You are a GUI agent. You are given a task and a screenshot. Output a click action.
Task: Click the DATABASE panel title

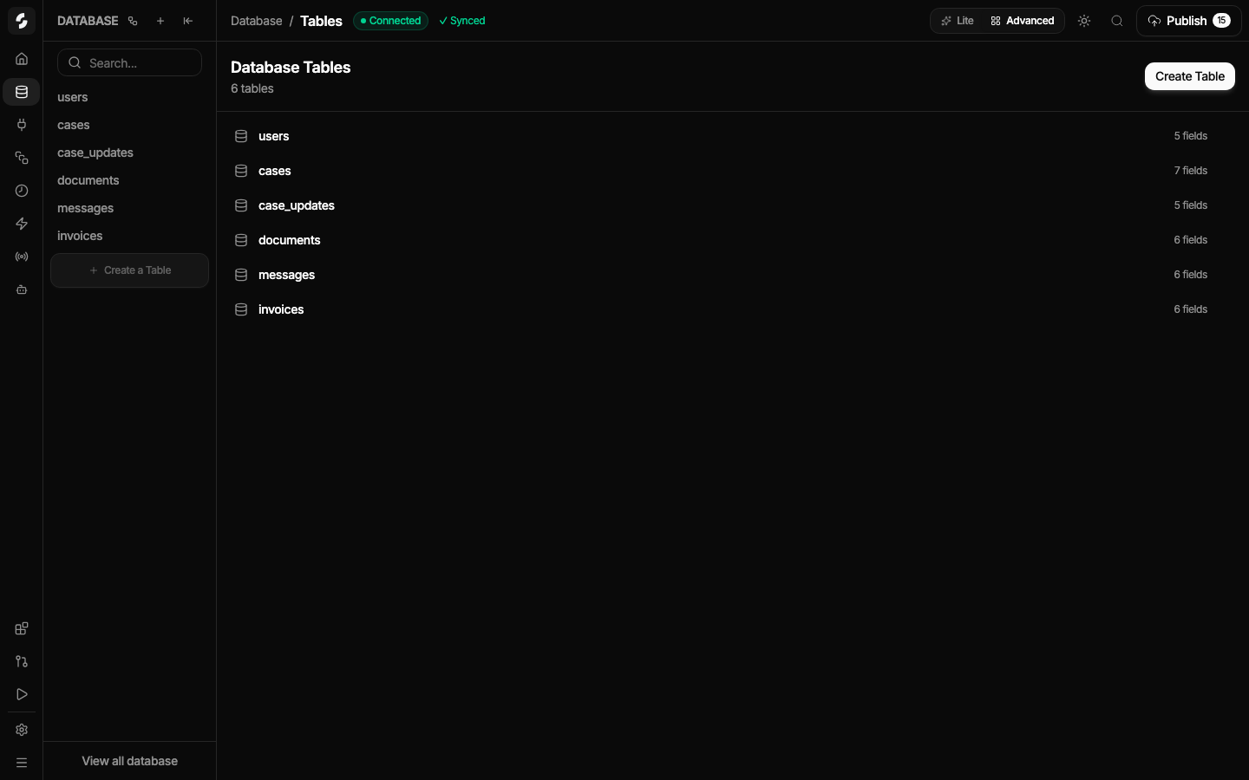88,21
